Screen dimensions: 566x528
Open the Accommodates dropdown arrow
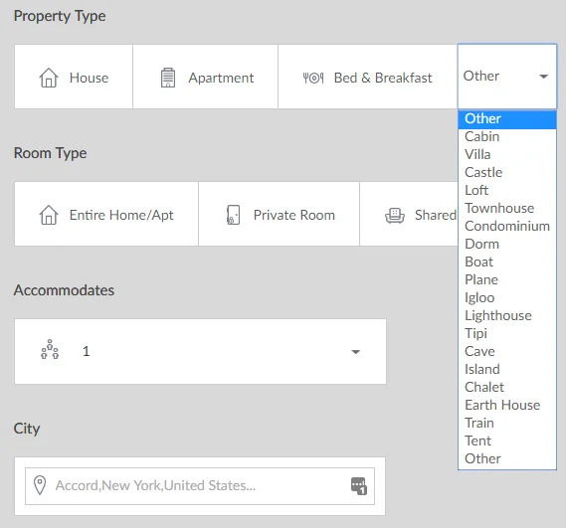[x=355, y=352]
